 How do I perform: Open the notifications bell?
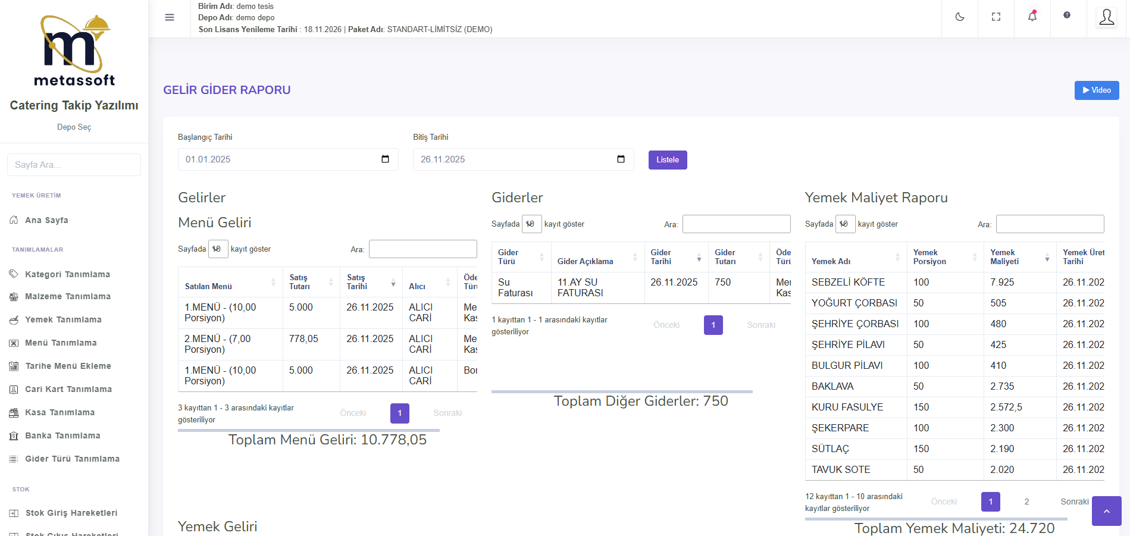1032,17
